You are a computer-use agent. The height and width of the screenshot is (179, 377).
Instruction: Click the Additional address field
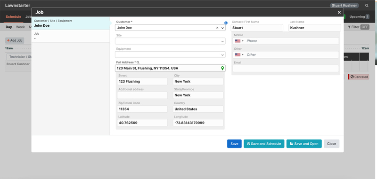click(x=142, y=95)
